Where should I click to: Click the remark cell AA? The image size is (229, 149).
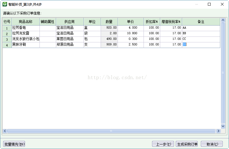point(201,28)
